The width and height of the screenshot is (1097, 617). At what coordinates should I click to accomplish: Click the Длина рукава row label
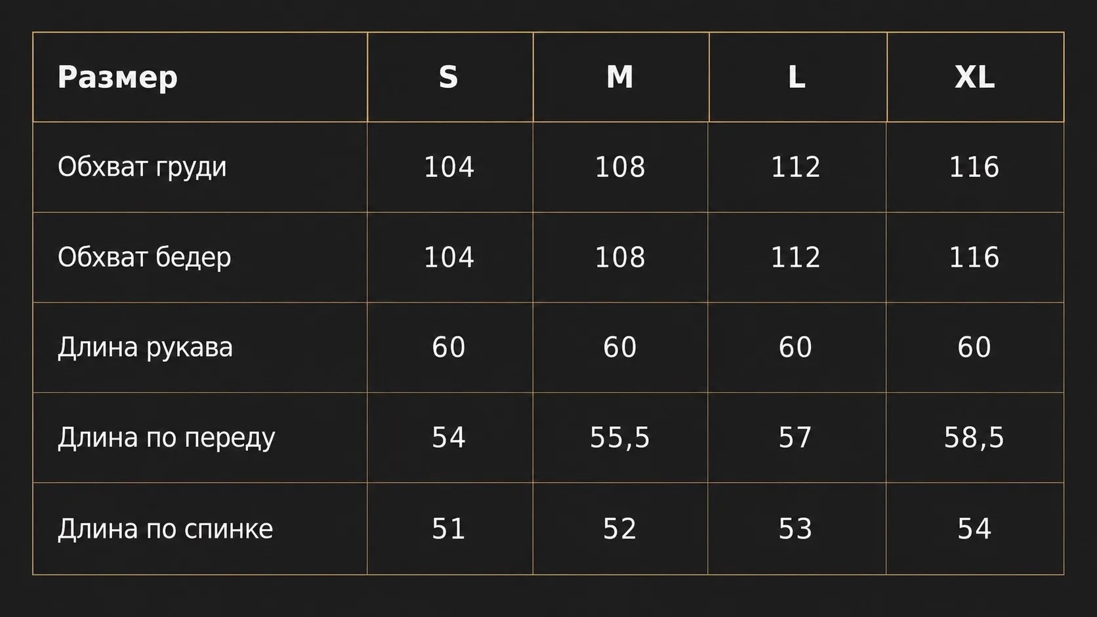click(145, 348)
